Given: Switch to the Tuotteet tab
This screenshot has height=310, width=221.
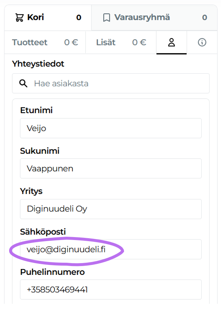Looking at the screenshot, I should [x=29, y=42].
